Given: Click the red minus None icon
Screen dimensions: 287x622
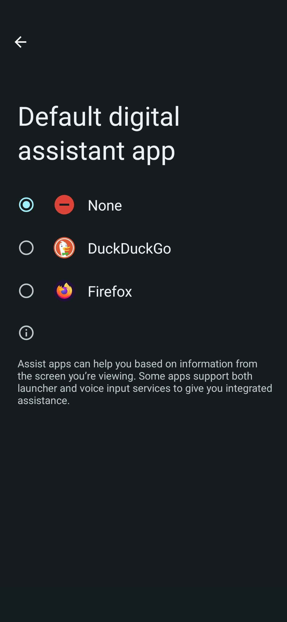Looking at the screenshot, I should click(x=64, y=205).
